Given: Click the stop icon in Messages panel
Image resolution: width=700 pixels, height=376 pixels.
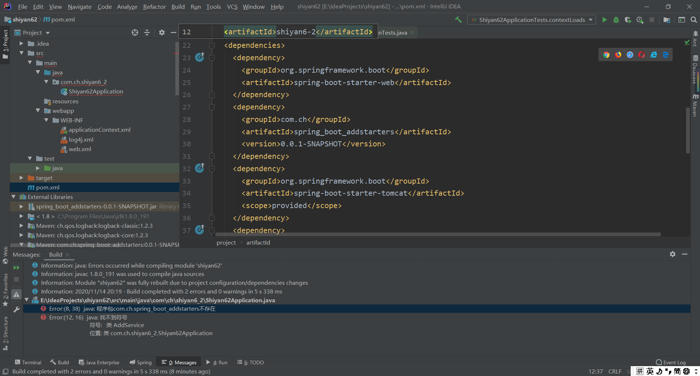Looking at the screenshot, I should tap(16, 279).
